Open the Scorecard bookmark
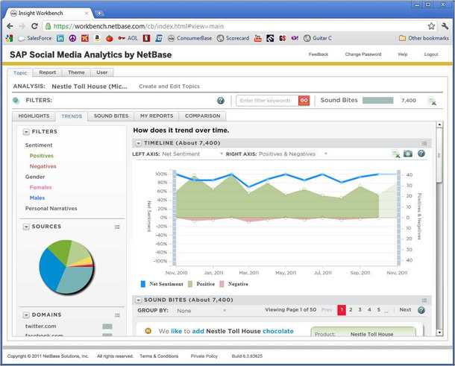This screenshot has height=366, width=455. coord(233,38)
